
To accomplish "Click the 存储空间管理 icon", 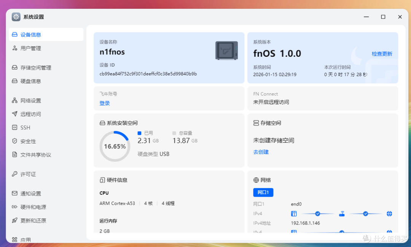I will click(x=15, y=68).
